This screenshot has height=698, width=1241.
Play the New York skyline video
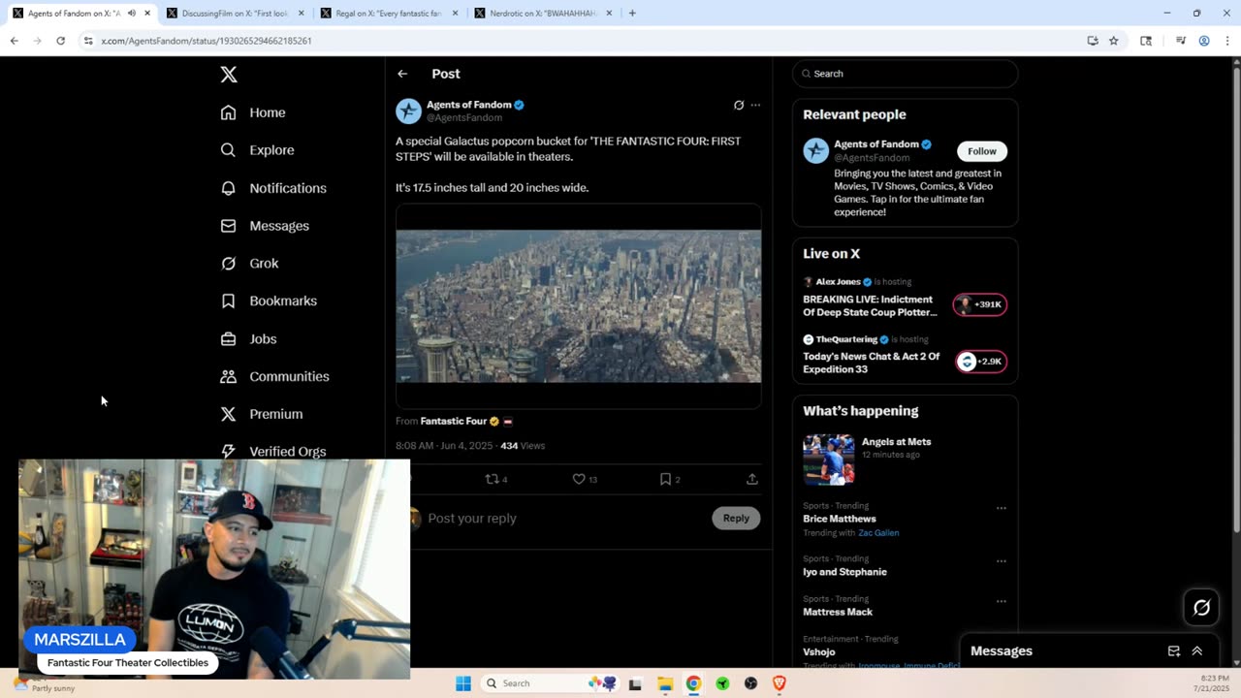578,305
